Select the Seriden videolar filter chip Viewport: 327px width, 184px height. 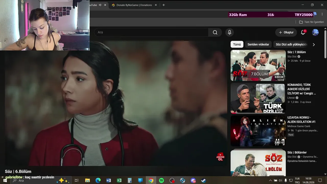pyautogui.click(x=258, y=44)
